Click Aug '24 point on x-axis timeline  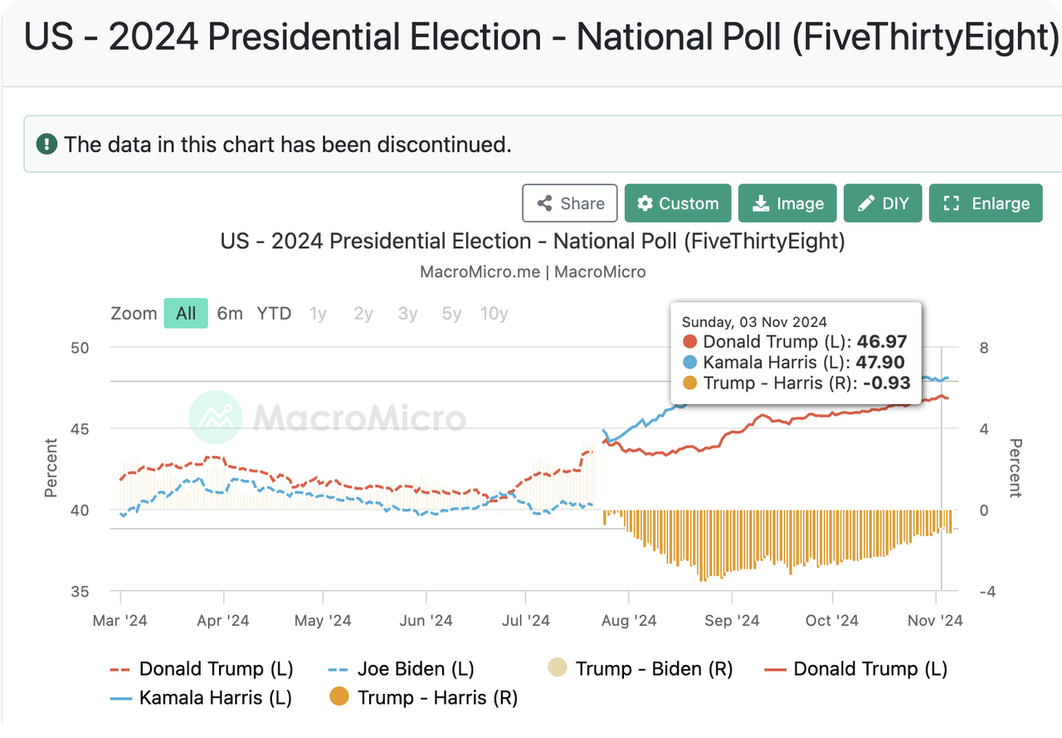[629, 620]
